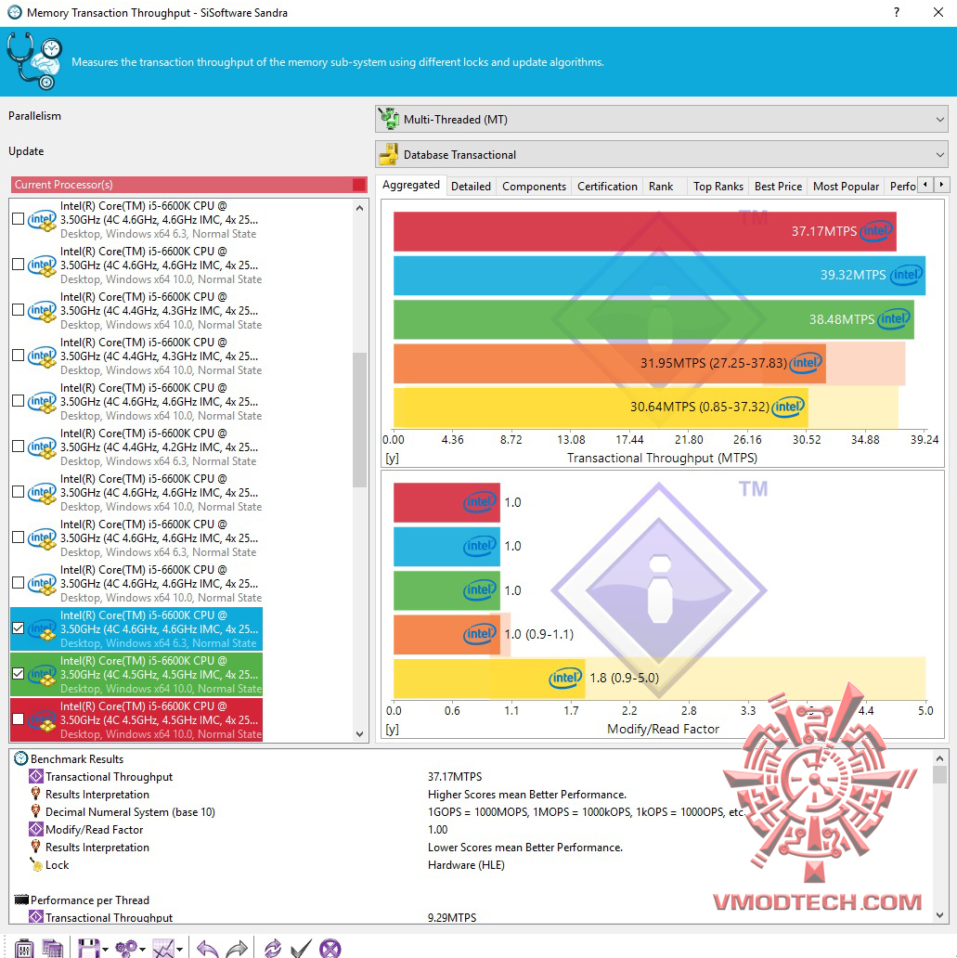957x958 pixels.
Task: Click the refresh results toolbar icon
Action: click(273, 948)
